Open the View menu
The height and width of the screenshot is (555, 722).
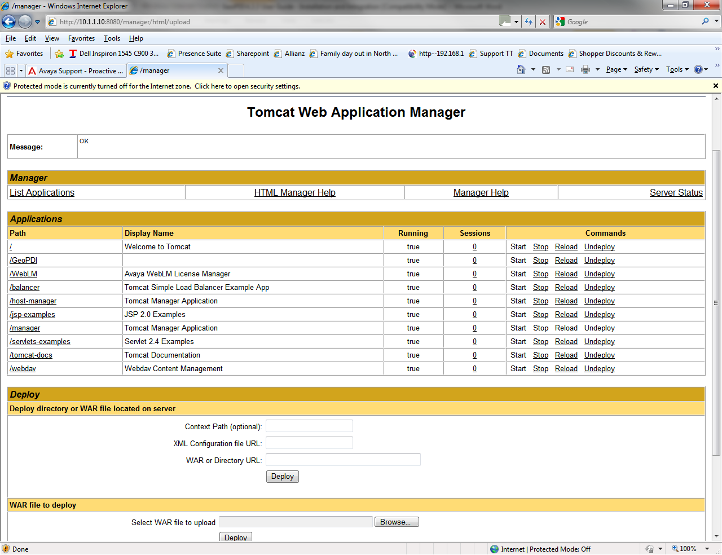click(x=52, y=38)
